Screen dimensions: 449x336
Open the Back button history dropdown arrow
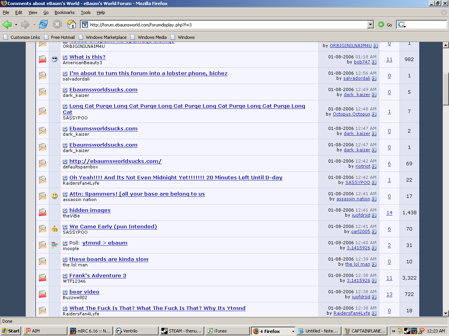coord(16,24)
